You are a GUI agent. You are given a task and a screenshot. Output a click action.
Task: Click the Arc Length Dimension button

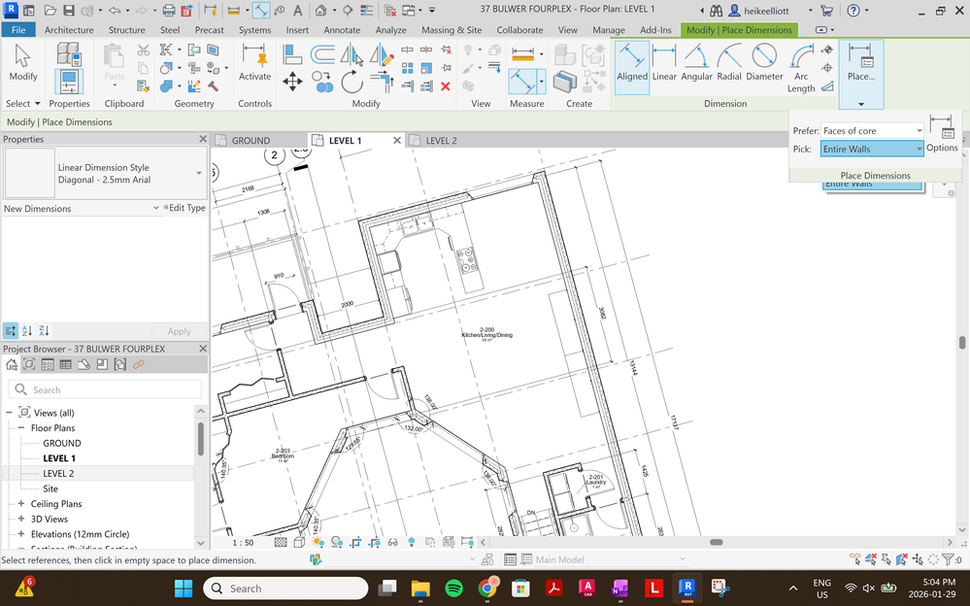(x=800, y=68)
